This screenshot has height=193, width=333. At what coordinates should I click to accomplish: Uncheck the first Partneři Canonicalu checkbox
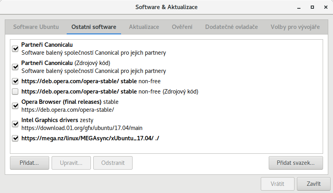[15, 49]
